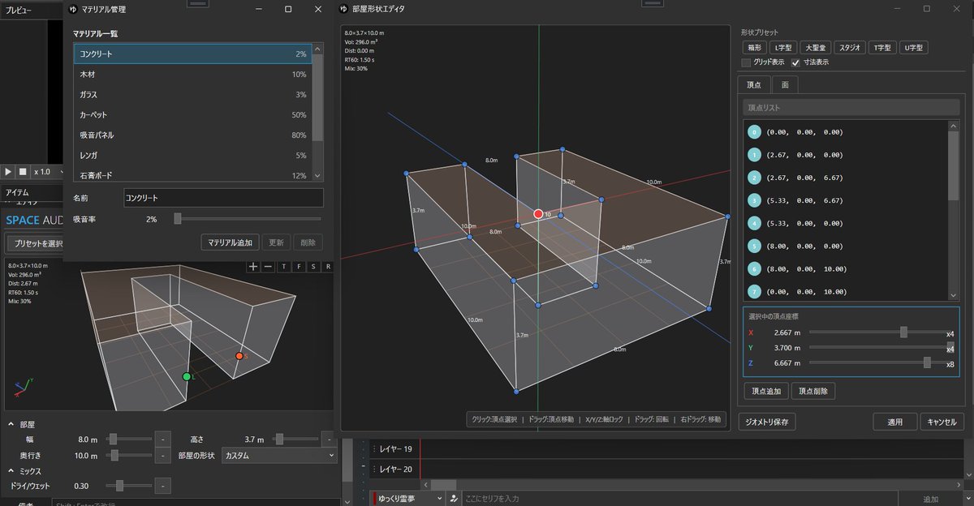Screen dimensions: 974x506
Task: Reset ドライ/ウェット with its dash button
Action: click(x=162, y=486)
